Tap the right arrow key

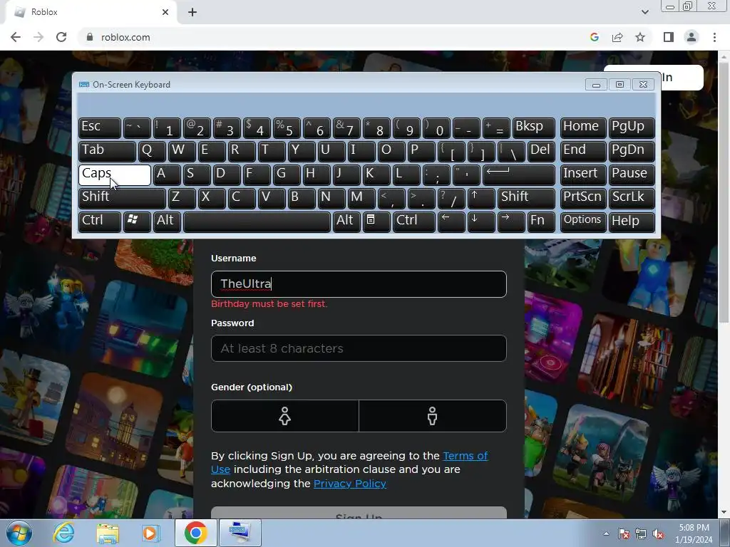coord(511,221)
